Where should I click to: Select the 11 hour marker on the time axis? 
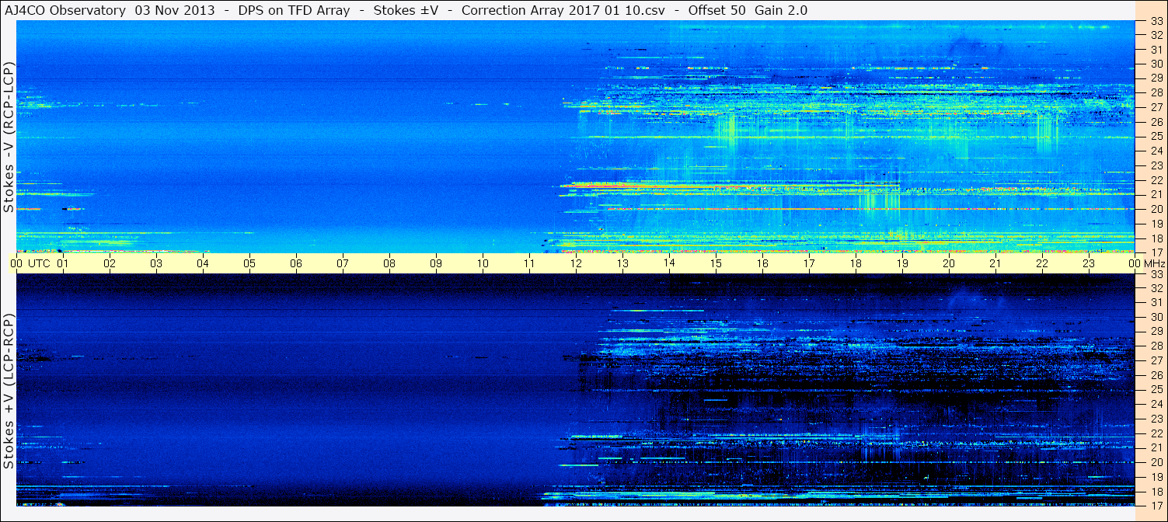coord(529,263)
